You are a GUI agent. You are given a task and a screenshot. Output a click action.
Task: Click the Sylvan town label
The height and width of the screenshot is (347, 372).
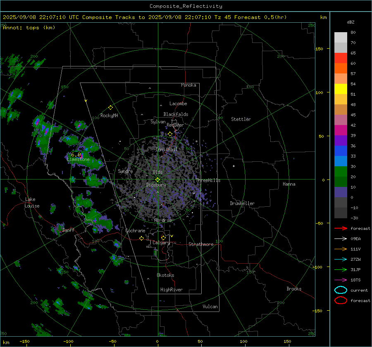(x=158, y=122)
